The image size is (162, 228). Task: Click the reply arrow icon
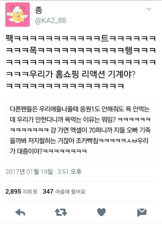pyautogui.click(x=20, y=212)
